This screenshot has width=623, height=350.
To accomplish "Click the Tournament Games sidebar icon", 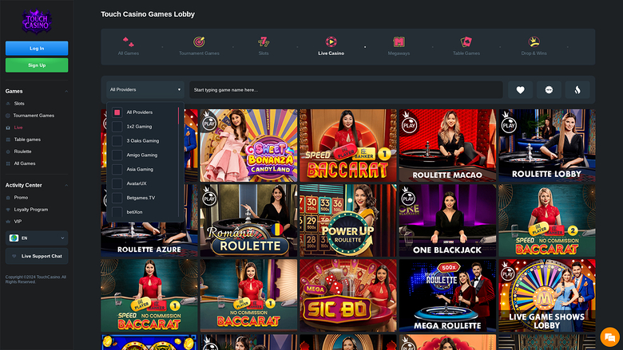I will [8, 116].
